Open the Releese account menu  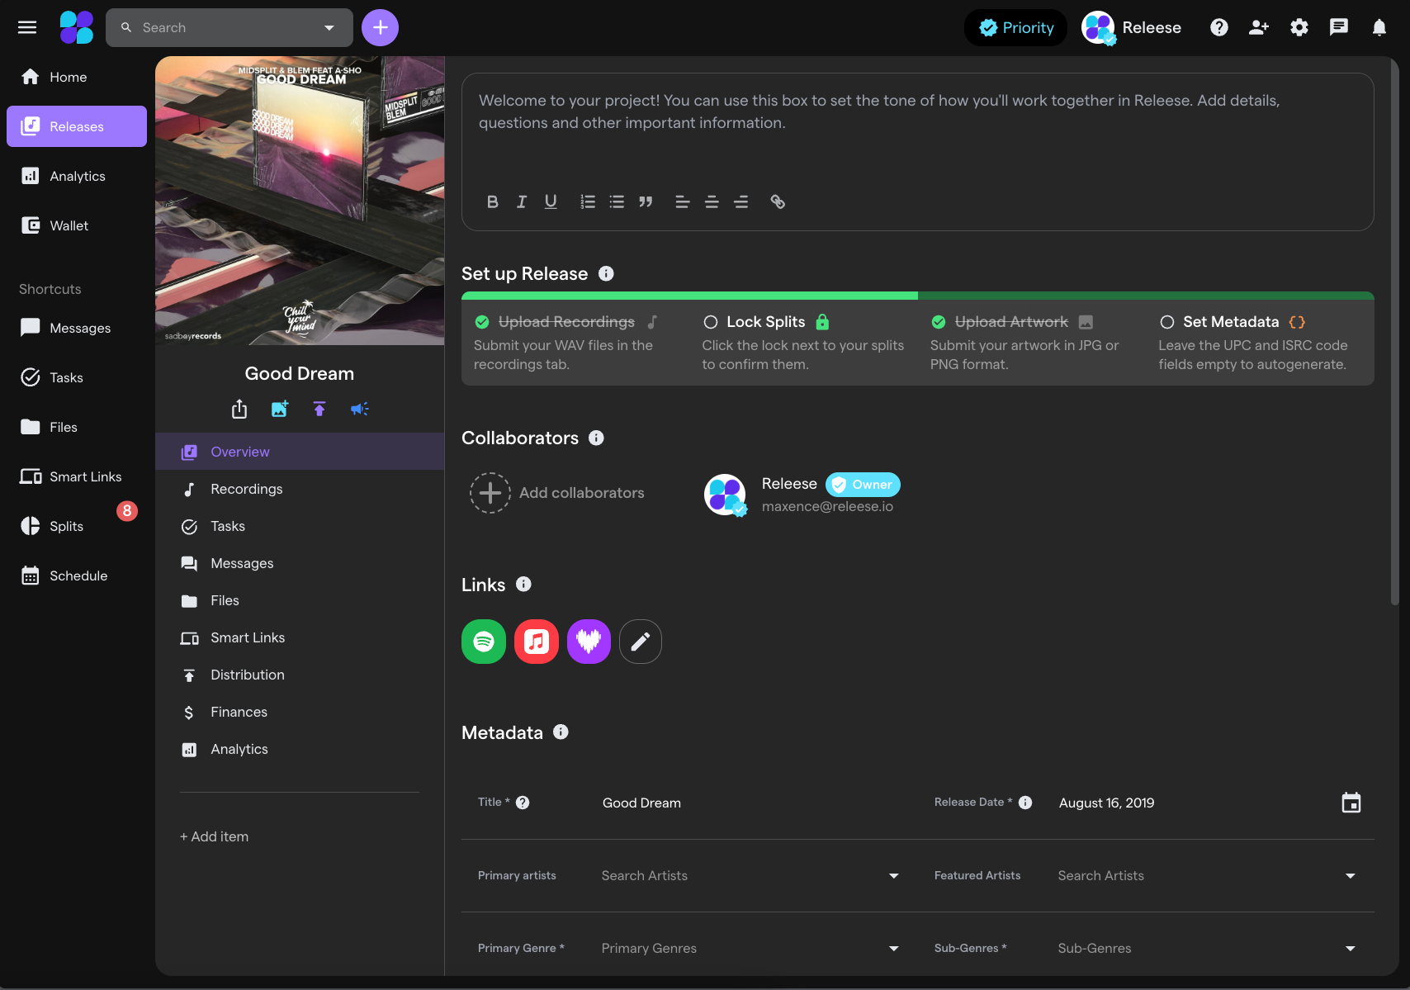pos(1132,27)
